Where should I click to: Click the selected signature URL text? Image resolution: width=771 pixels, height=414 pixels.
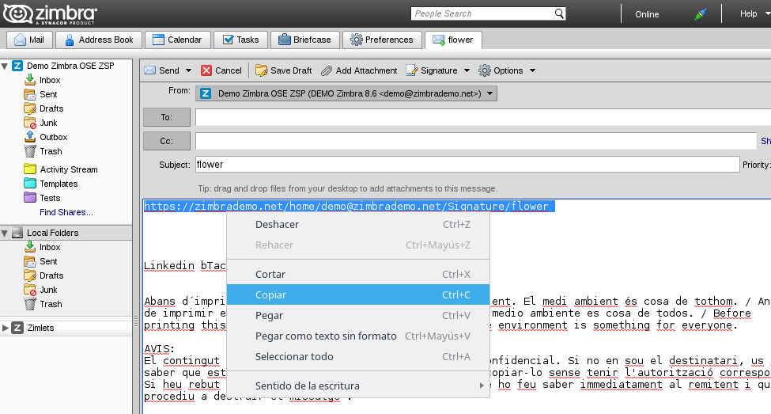pos(346,207)
